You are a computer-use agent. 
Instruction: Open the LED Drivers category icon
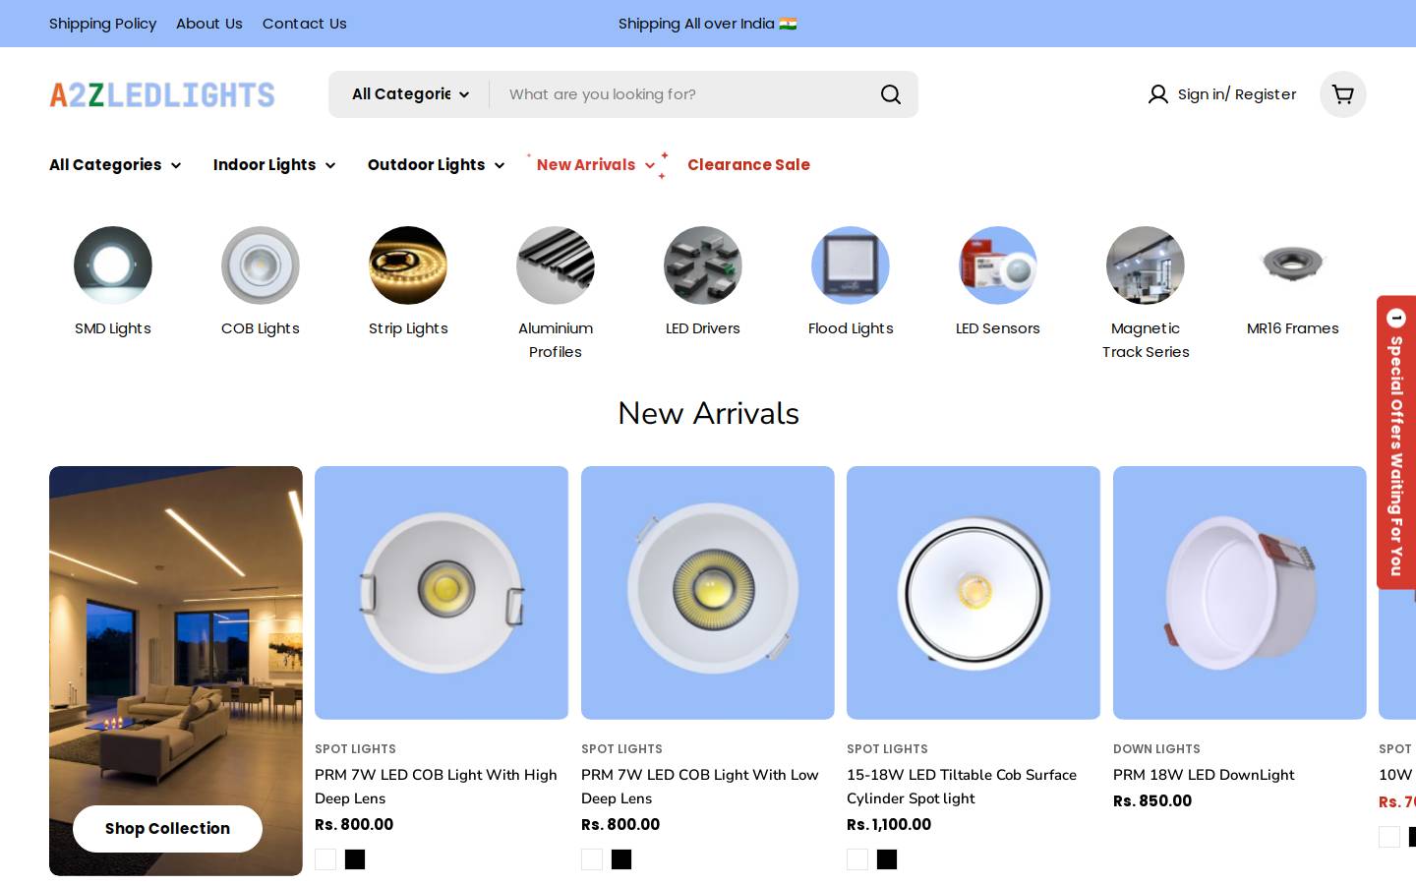click(x=703, y=265)
